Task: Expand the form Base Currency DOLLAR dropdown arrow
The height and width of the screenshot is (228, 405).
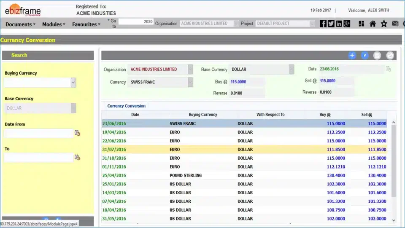Action: click(292, 70)
